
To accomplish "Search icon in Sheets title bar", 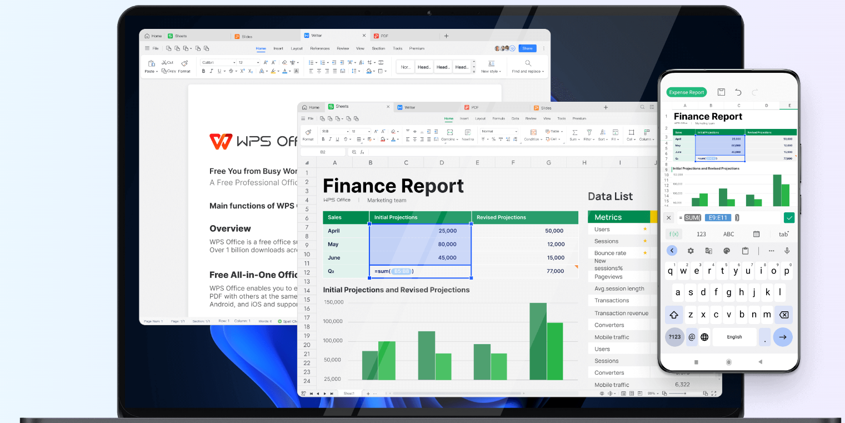I will tap(642, 107).
